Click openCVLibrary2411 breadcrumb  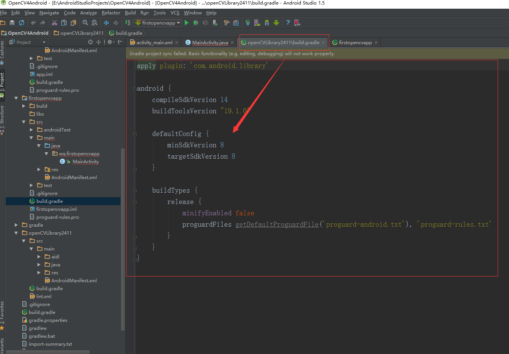pos(79,33)
